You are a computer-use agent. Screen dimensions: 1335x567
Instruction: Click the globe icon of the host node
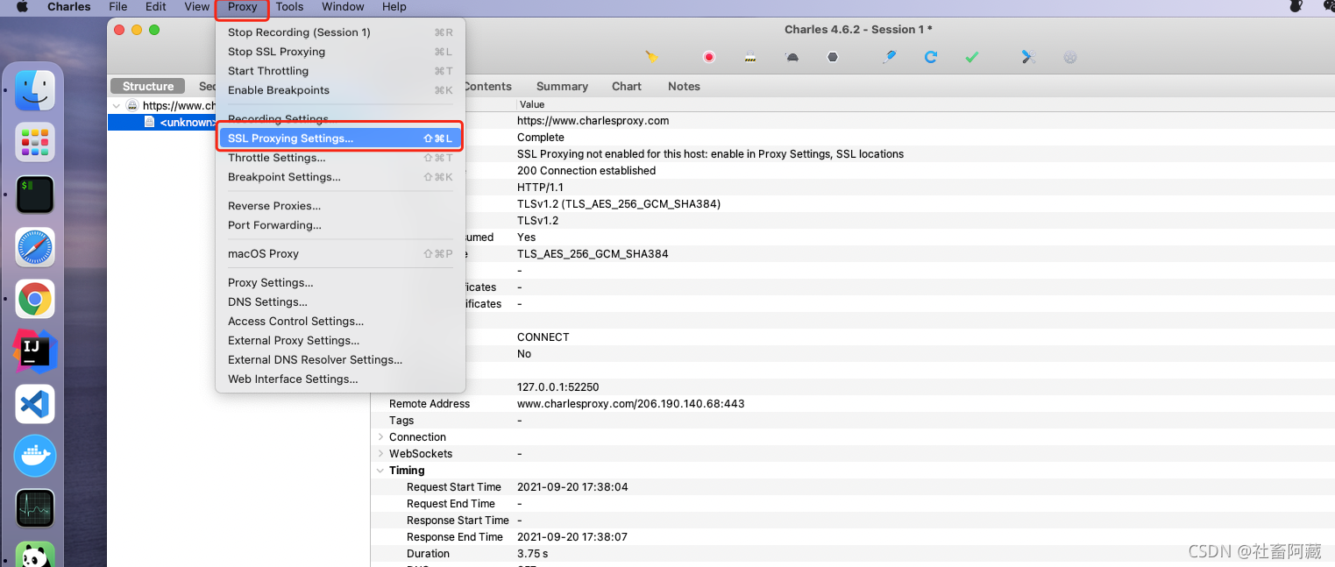point(132,106)
